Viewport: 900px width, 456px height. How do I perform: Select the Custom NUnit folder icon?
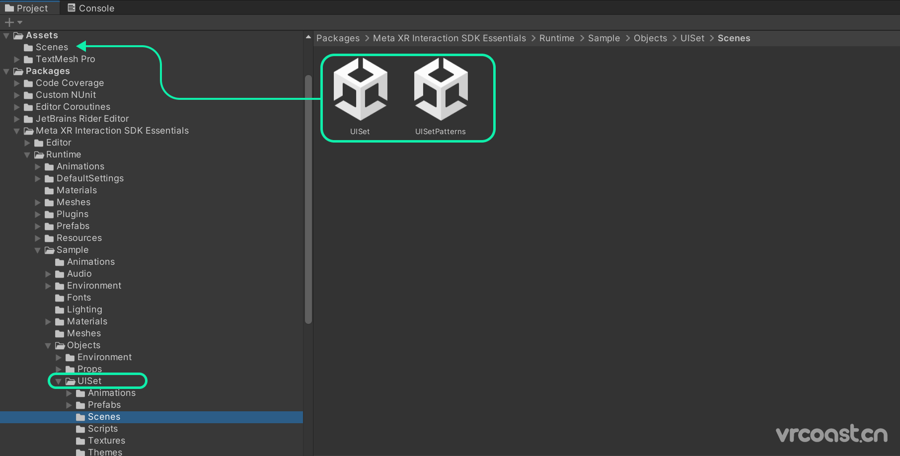tap(29, 95)
